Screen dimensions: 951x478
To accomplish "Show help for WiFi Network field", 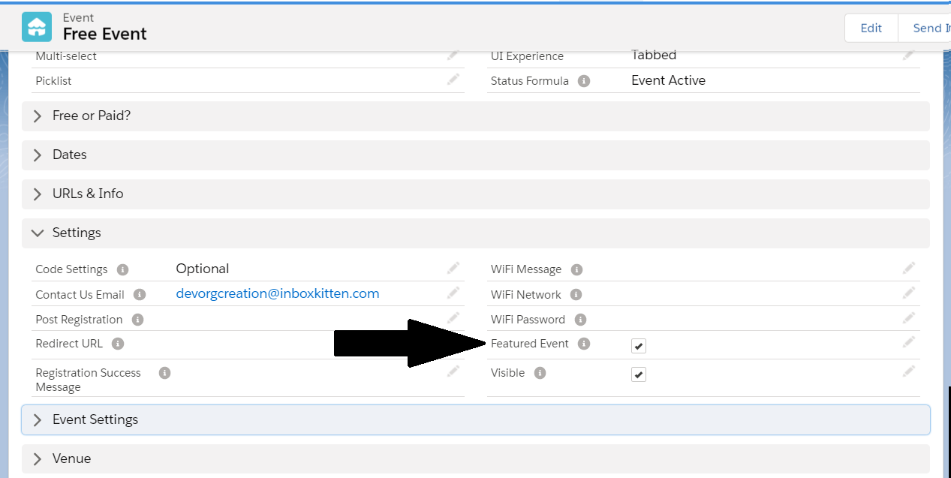I will (x=576, y=295).
